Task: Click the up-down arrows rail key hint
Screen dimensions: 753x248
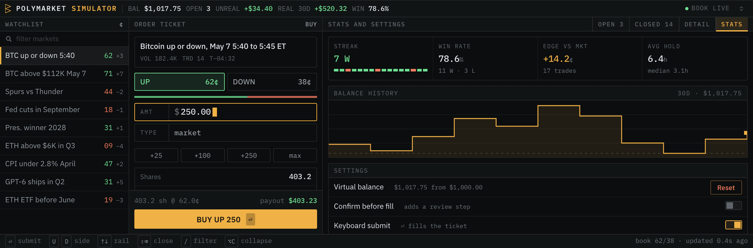Action: click(x=104, y=241)
